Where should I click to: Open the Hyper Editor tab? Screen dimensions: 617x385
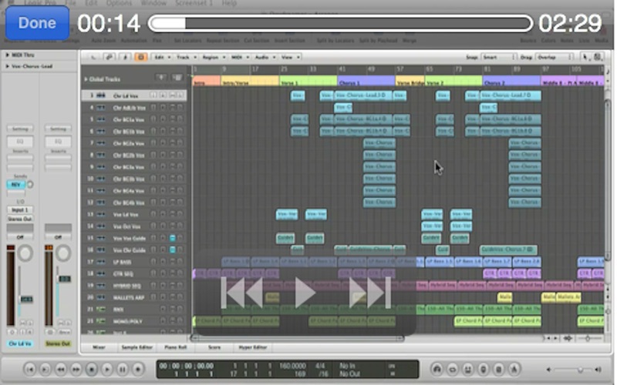click(x=253, y=348)
